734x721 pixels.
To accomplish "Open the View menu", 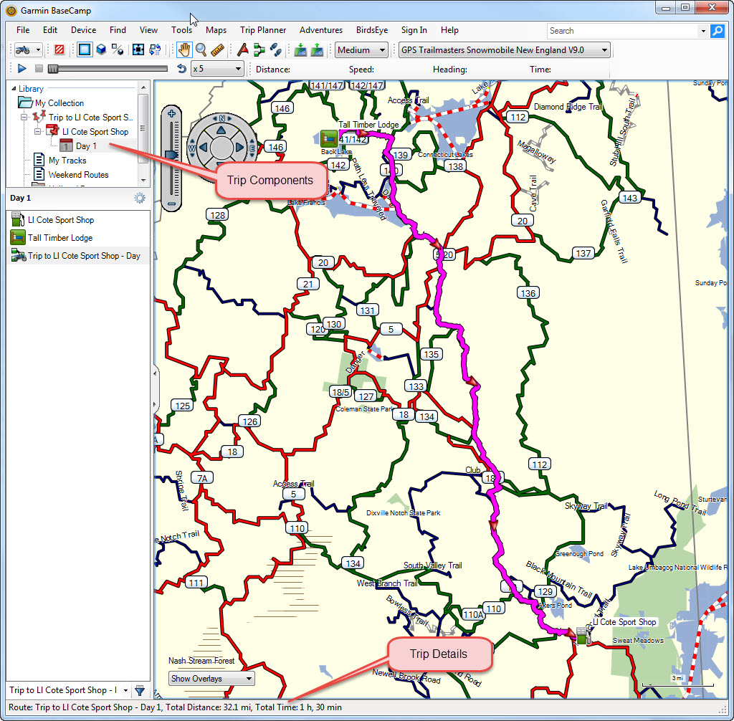I will [x=148, y=30].
